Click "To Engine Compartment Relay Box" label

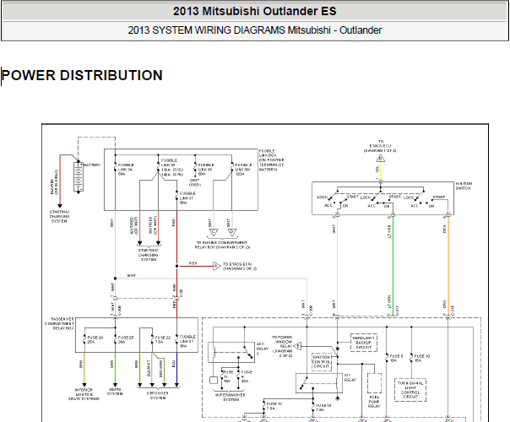[222, 245]
